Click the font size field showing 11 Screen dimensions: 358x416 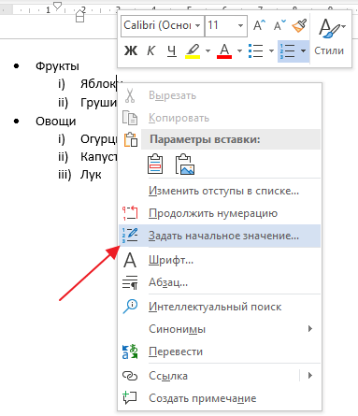pos(219,26)
